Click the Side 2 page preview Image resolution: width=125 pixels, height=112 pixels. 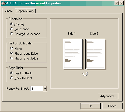(x=95, y=54)
